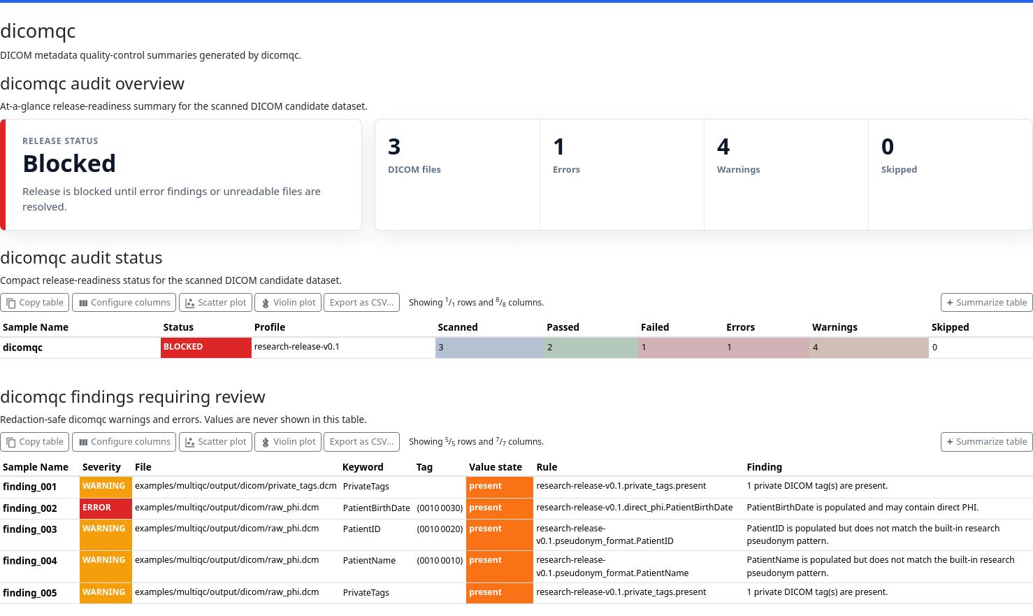The height and width of the screenshot is (616, 1033).
Task: Open Scatter plot for audit status table
Action: tap(215, 303)
